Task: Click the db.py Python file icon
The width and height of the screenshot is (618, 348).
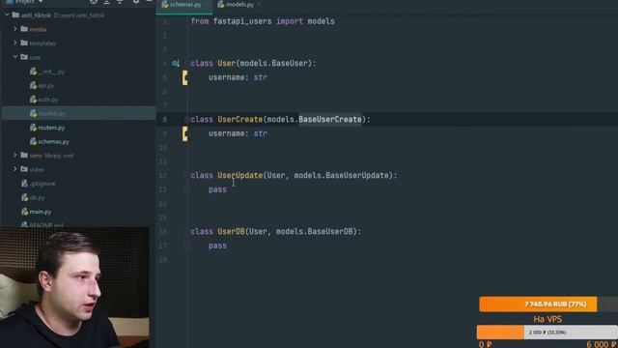Action: pos(24,197)
